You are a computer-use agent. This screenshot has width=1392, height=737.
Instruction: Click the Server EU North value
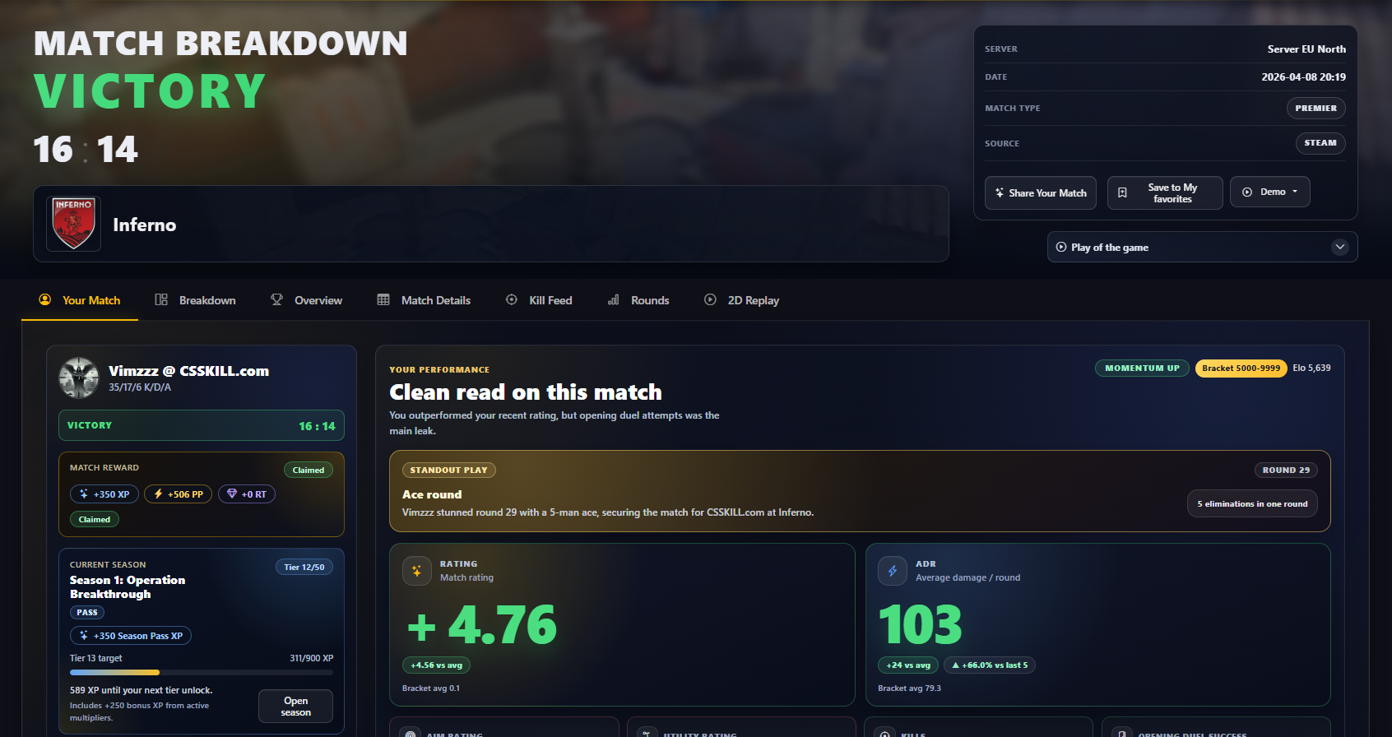1306,49
